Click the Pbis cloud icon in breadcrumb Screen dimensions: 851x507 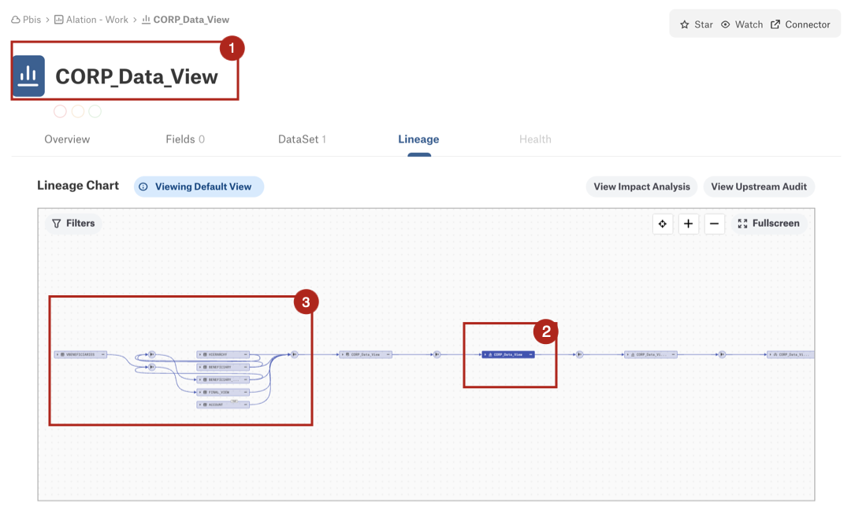point(16,20)
